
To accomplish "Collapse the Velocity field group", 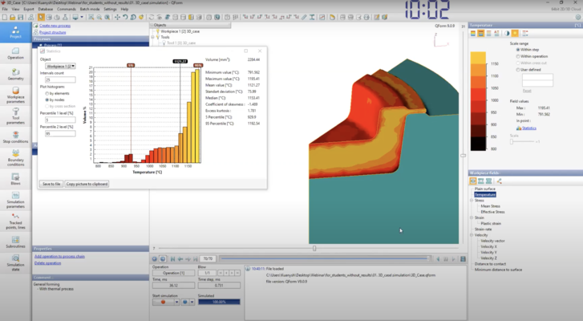I will click(x=472, y=235).
